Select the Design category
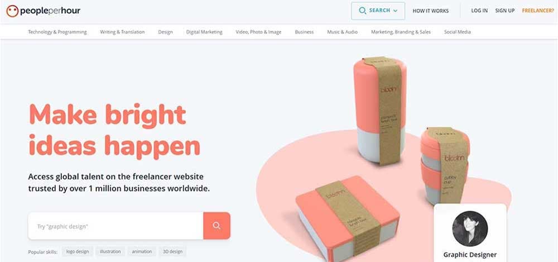The image size is (558, 262). tap(166, 32)
